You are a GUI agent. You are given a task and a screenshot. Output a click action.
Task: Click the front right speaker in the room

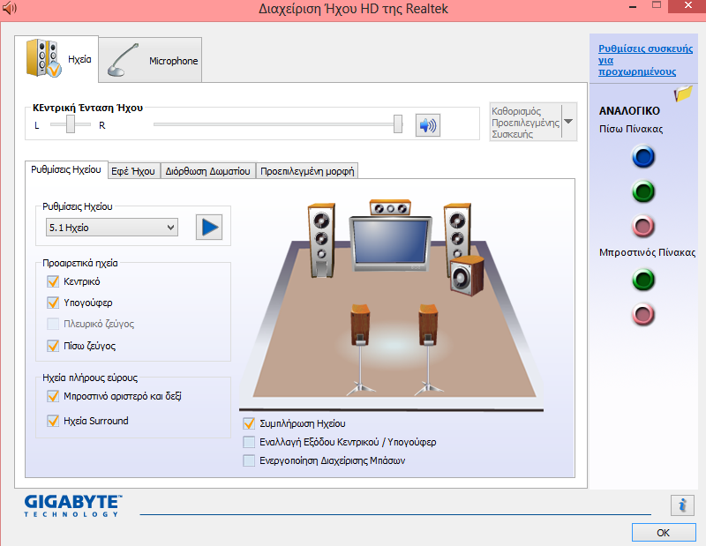click(x=457, y=233)
